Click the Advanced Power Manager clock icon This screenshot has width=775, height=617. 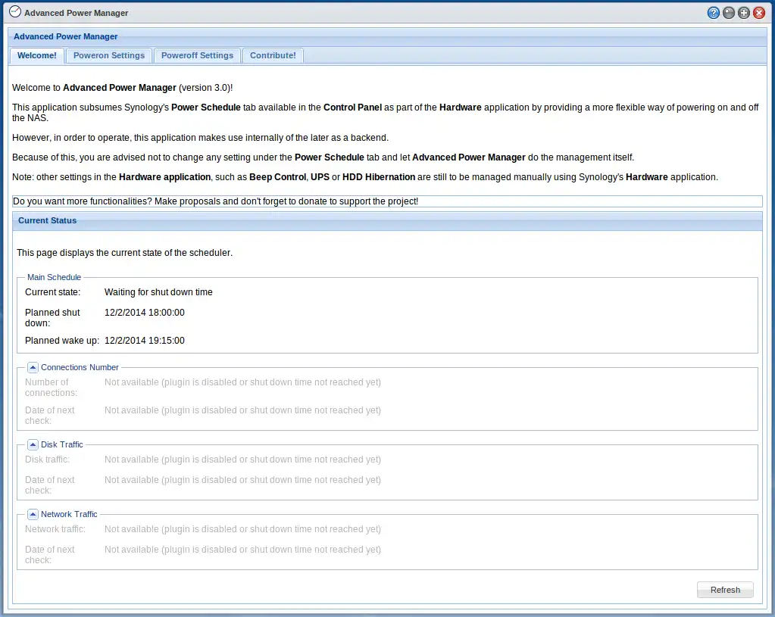coord(15,12)
